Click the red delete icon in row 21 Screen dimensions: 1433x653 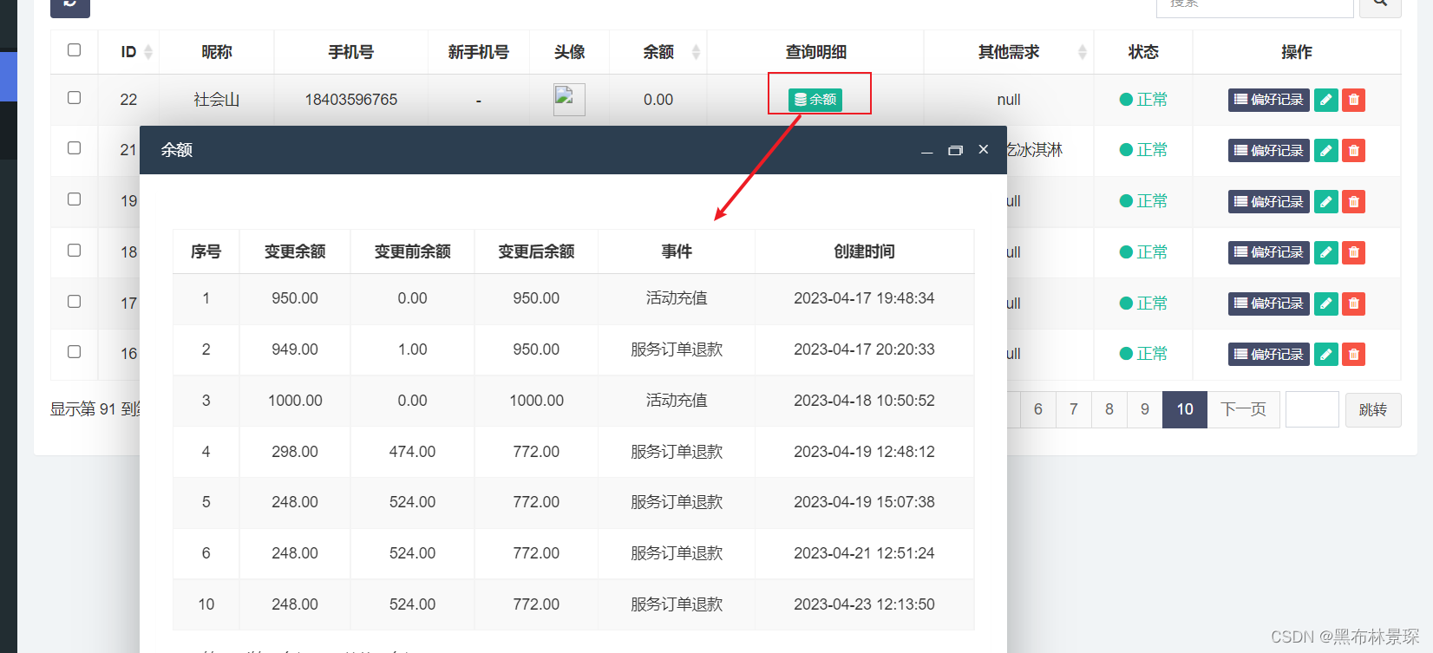[x=1353, y=150]
